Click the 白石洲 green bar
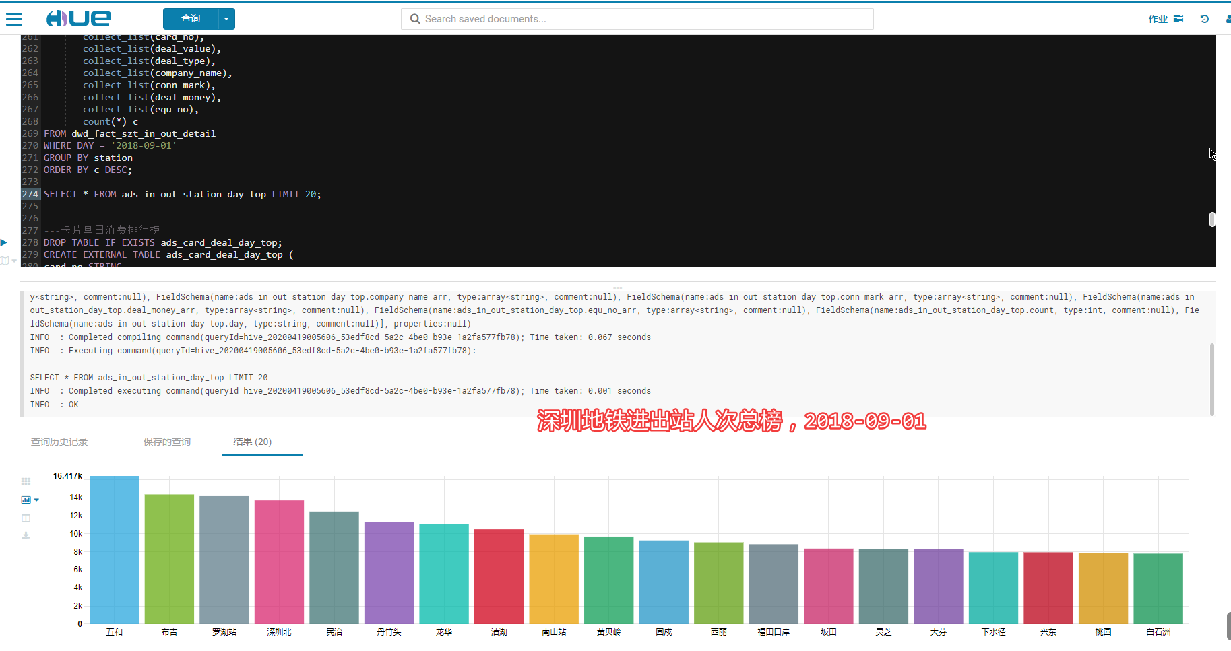Image resolution: width=1231 pixels, height=651 pixels. tap(1158, 589)
